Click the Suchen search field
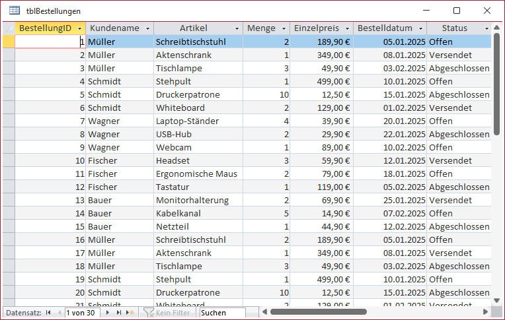Viewport: 505px width, 320px height. tap(221, 312)
